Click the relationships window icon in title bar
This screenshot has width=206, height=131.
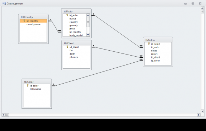tap(4, 4)
